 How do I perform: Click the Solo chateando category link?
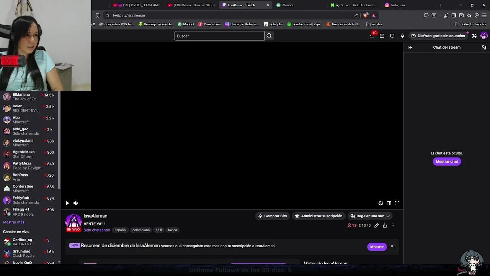coord(97,230)
